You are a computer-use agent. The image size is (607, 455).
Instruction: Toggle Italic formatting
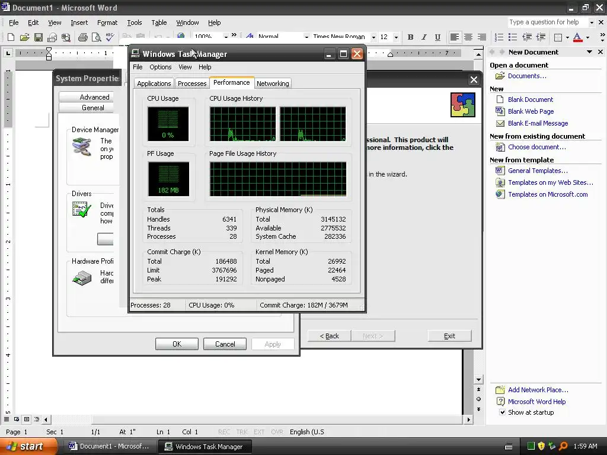pyautogui.click(x=424, y=37)
